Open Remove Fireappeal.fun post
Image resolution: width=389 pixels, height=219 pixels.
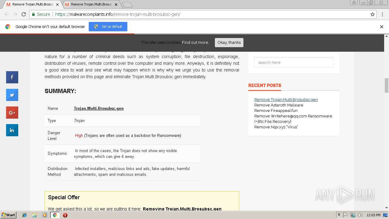(x=276, y=110)
